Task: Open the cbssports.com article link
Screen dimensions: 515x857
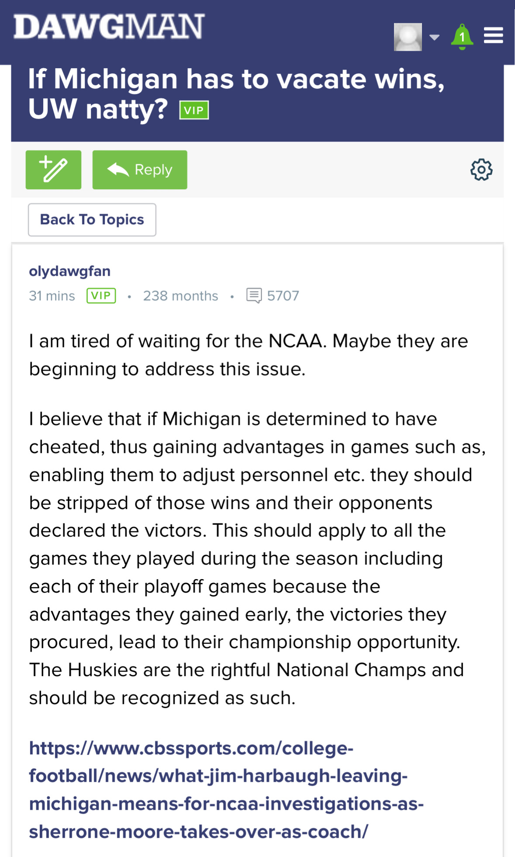Action: [x=225, y=790]
